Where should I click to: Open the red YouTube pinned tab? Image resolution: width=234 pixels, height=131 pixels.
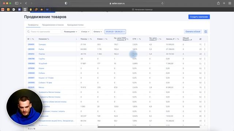click(3, 9)
